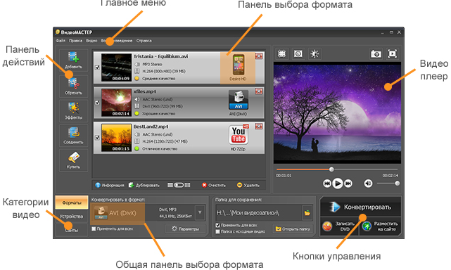Play the video in the player
Image resolution: width=451 pixels, height=270 pixels.
pos(338,184)
